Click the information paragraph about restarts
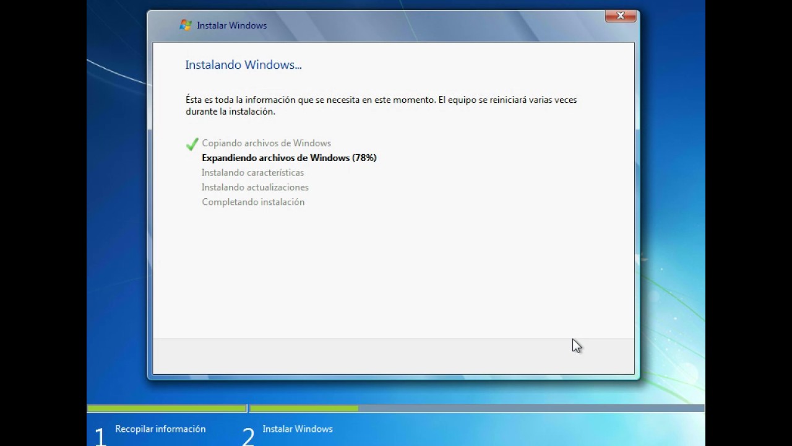792x446 pixels. (x=381, y=105)
